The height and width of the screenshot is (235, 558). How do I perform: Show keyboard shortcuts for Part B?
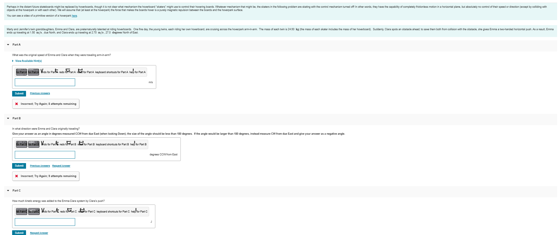(x=112, y=144)
